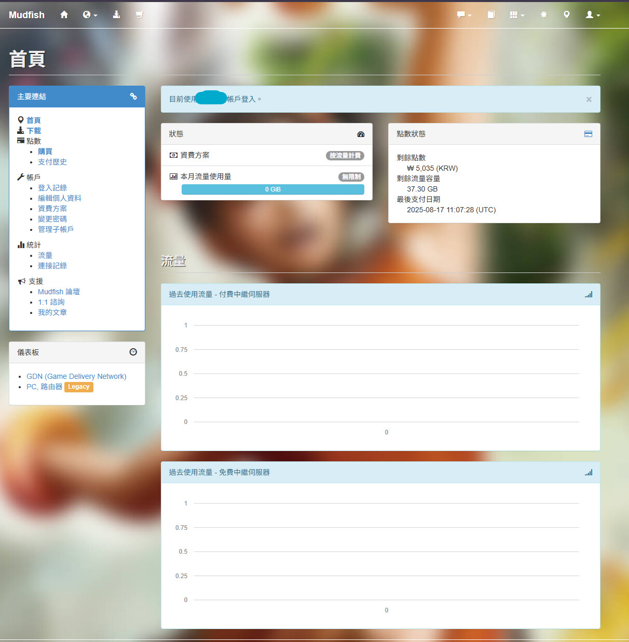Image resolution: width=629 pixels, height=642 pixels.
Task: Open the download icon in the top navbar
Action: [116, 15]
